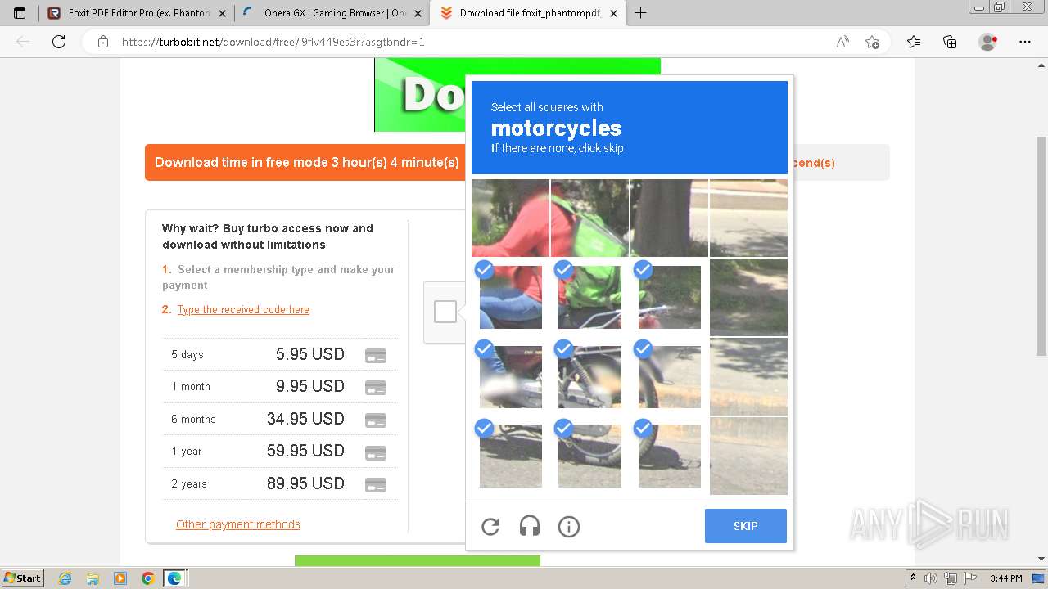
Task: Deselect first checked tile with blue jeans
Action: tap(510, 297)
